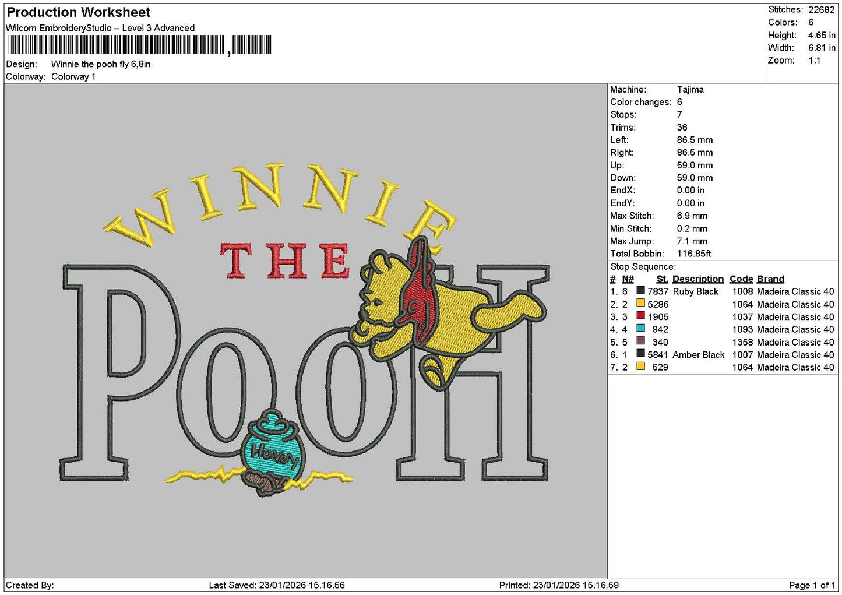Click the 'Created By:' footer label
This screenshot has width=842, height=595.
click(x=30, y=585)
